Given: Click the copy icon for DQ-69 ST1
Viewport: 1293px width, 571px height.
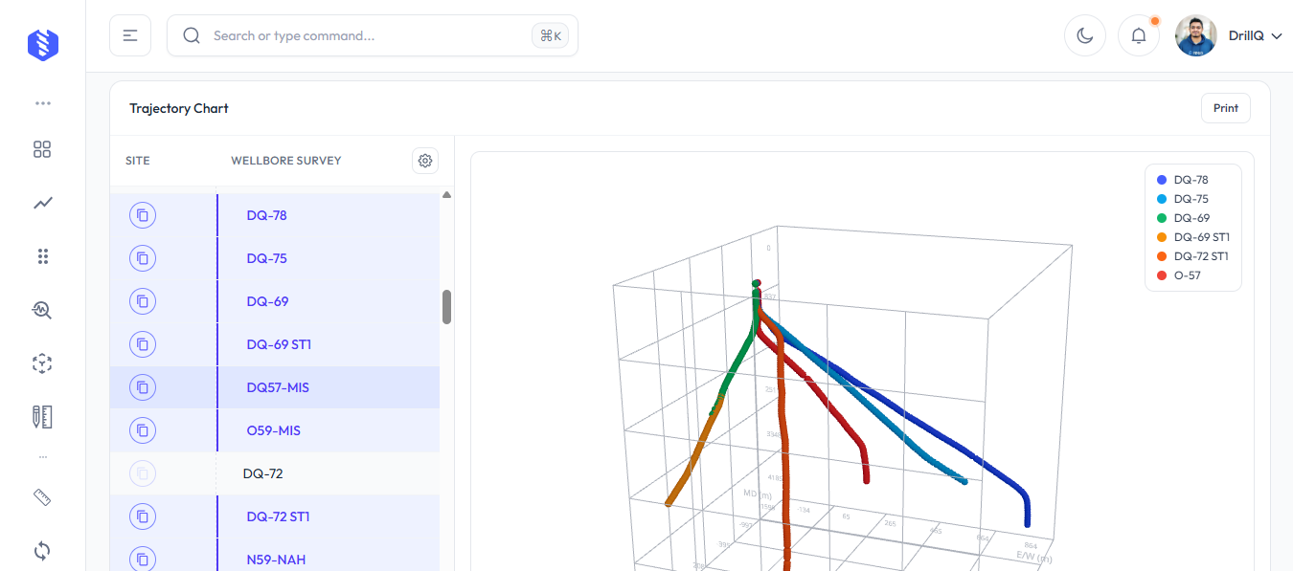Looking at the screenshot, I should pos(143,344).
